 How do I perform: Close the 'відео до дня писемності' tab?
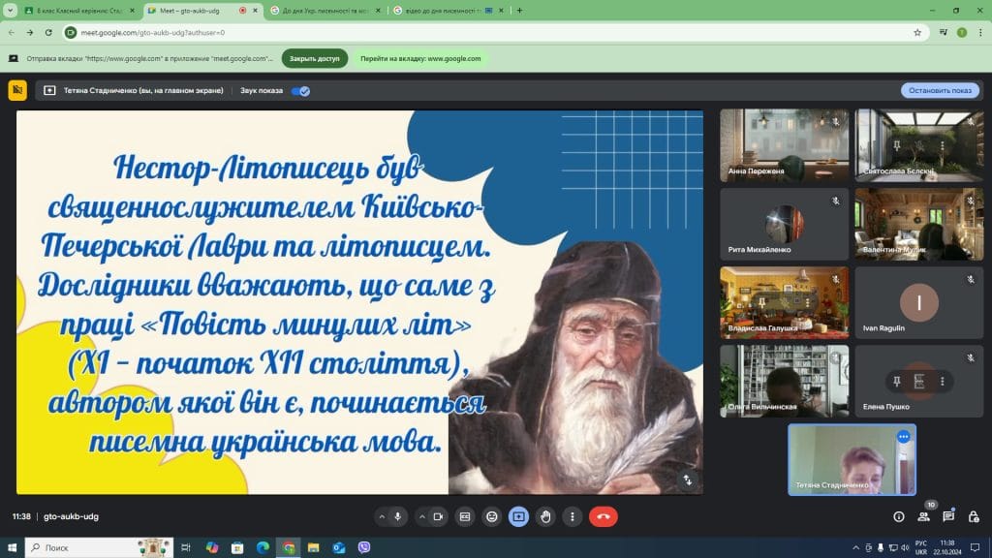[x=501, y=10]
